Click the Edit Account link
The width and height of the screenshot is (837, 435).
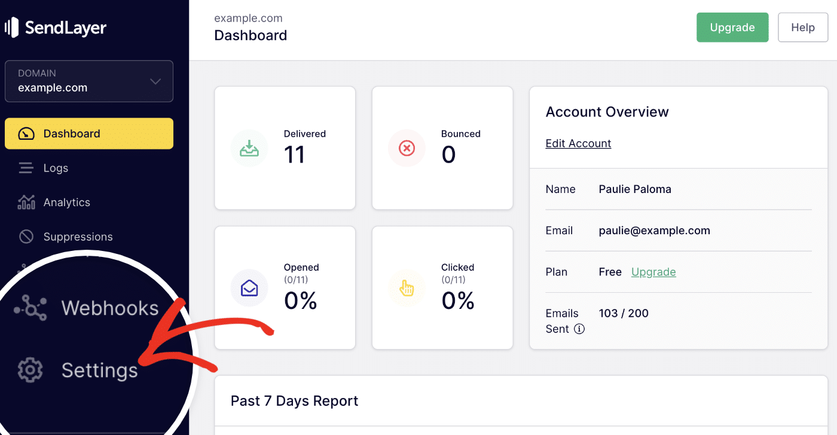578,143
